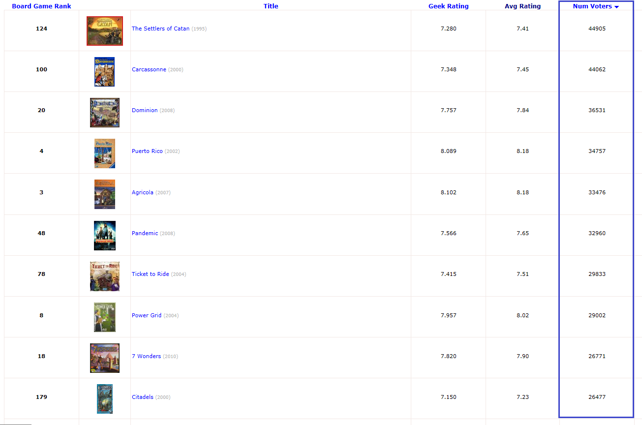Open the Dominion title link
This screenshot has height=425, width=642.
point(145,110)
